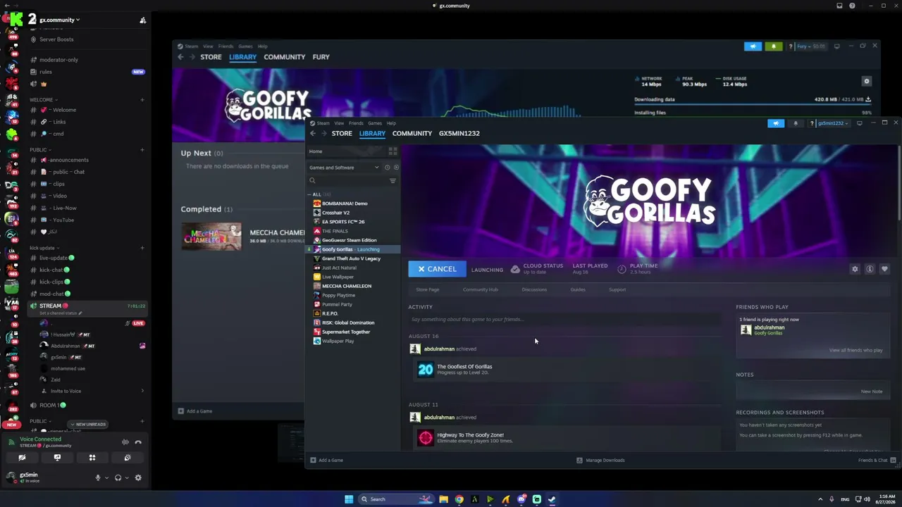The width and height of the screenshot is (902, 507).
Task: Open Friends menu in front Steam window
Action: click(x=356, y=123)
